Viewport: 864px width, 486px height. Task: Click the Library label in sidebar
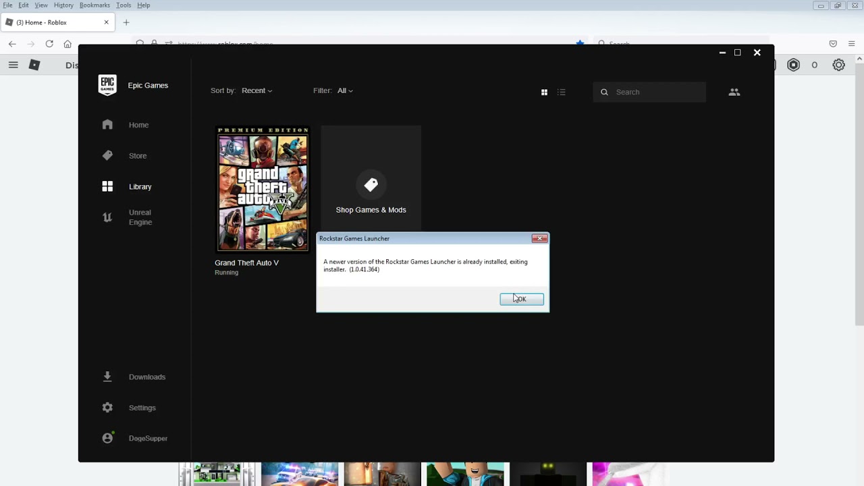(140, 186)
